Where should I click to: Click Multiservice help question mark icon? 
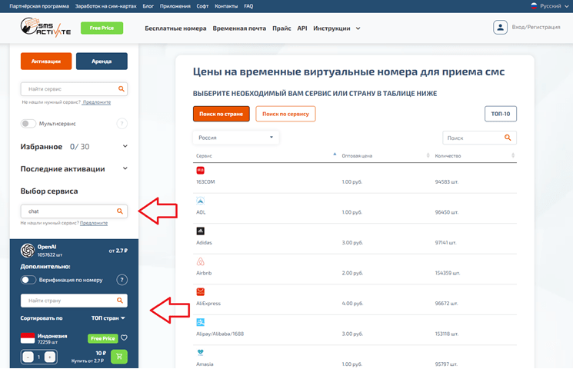122,124
